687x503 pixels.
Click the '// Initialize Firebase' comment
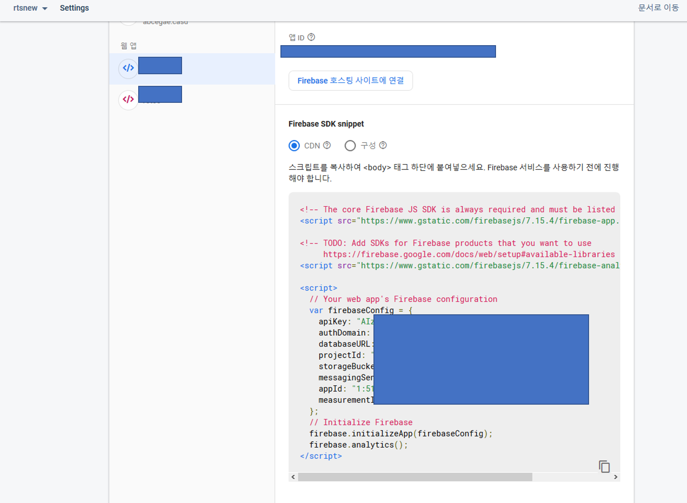pyautogui.click(x=361, y=423)
